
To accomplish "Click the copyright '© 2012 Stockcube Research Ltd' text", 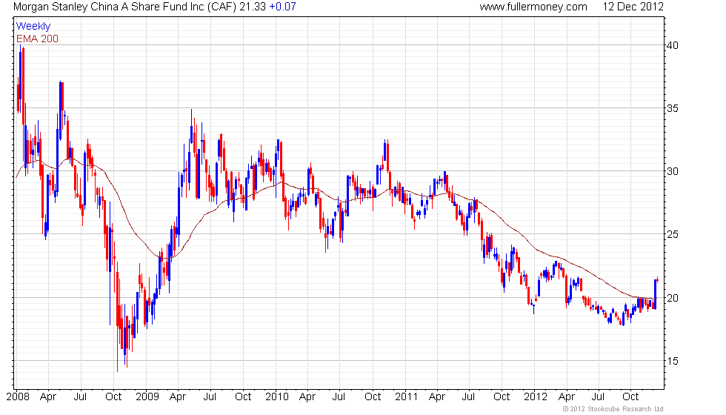I will 613,409.
